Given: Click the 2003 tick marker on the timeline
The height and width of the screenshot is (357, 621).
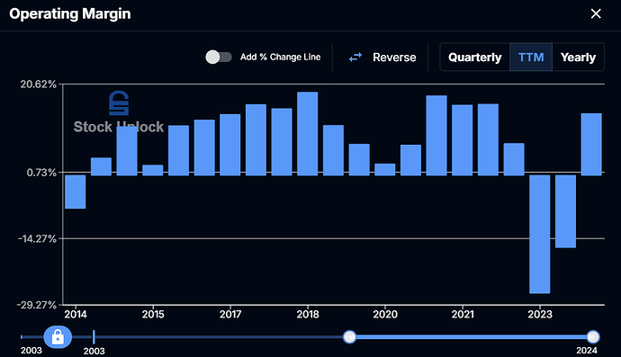Looking at the screenshot, I should pos(94,337).
